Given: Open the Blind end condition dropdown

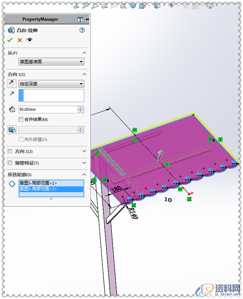Looking at the screenshot, I should pyautogui.click(x=51, y=84).
